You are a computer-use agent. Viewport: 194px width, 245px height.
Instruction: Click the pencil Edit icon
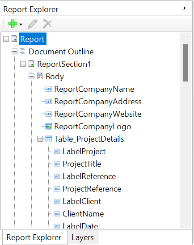(x=33, y=24)
